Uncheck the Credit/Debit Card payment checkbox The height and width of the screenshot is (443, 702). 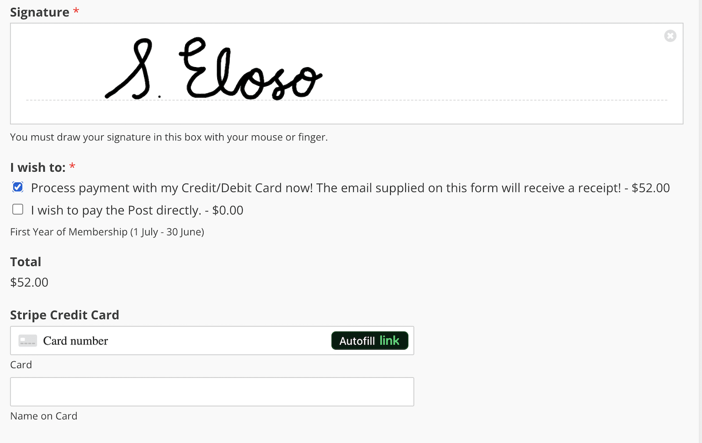18,187
